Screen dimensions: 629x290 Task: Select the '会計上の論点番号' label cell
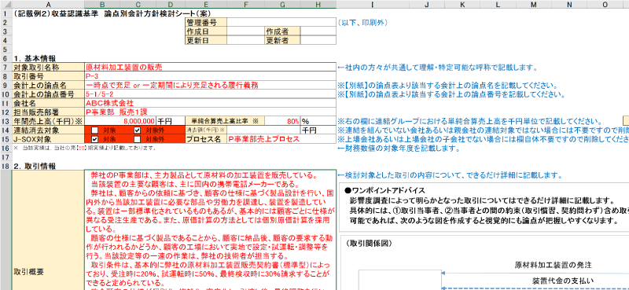tap(49, 94)
